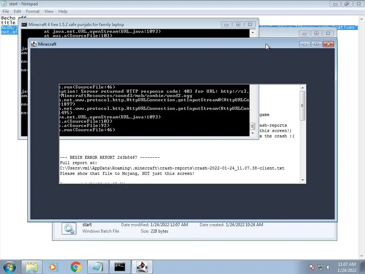Open the View menu in Notepad
The width and height of the screenshot is (365, 274).
[49, 11]
